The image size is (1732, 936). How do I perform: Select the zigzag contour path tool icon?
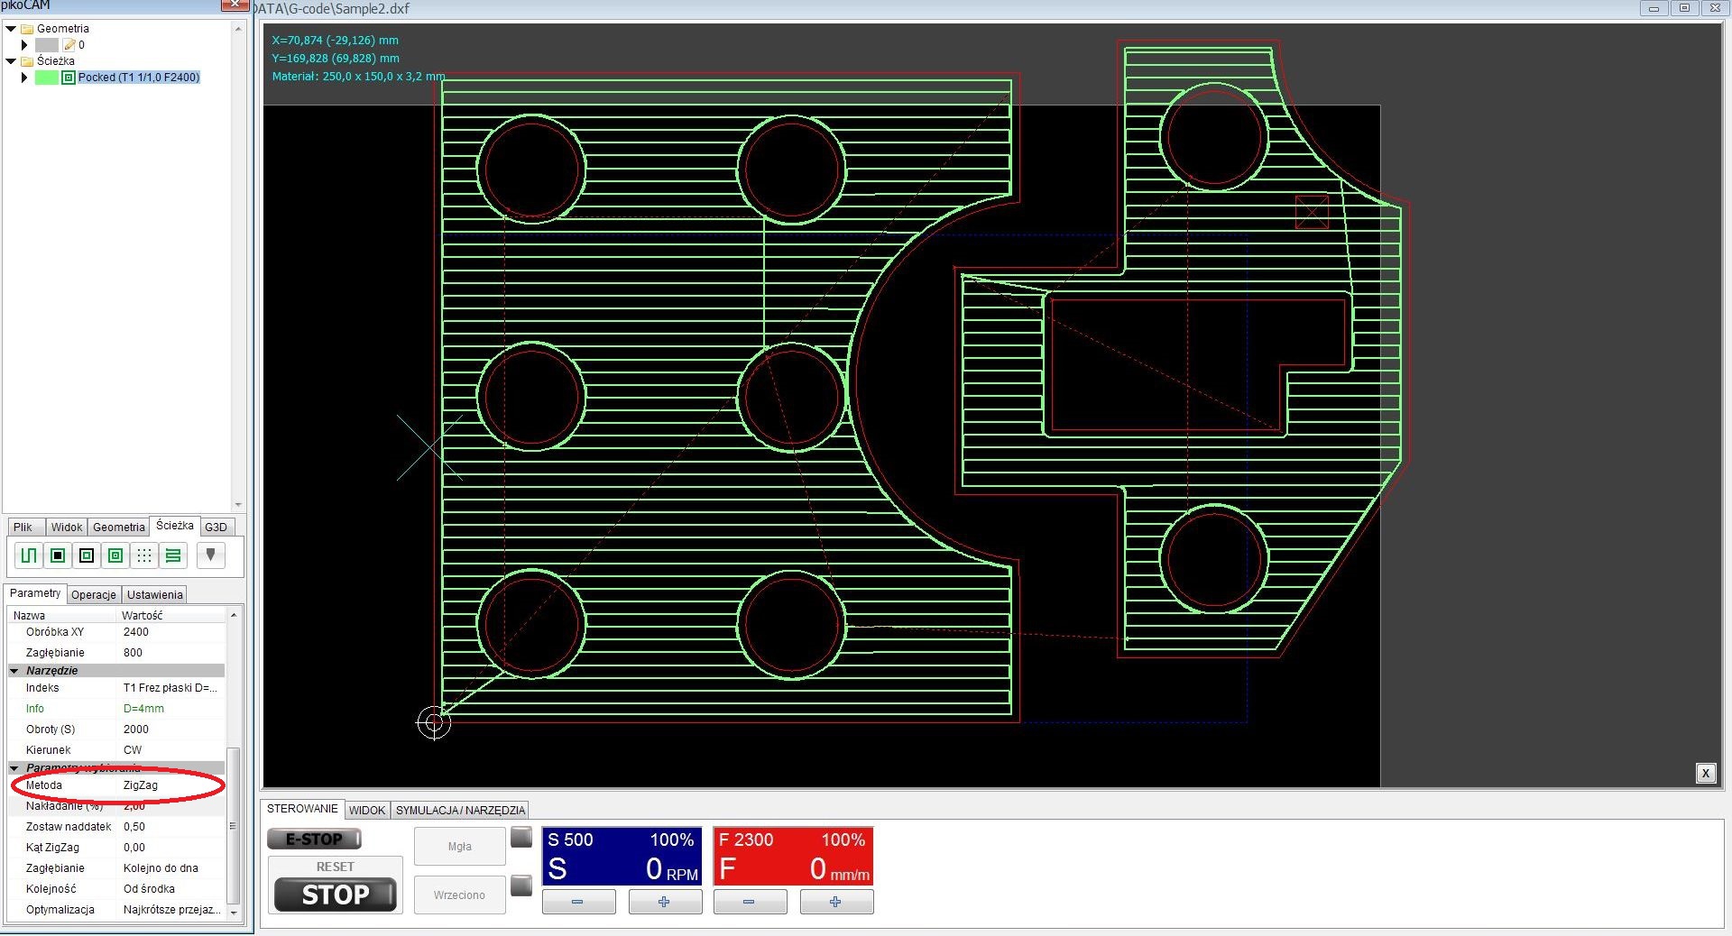click(x=29, y=555)
